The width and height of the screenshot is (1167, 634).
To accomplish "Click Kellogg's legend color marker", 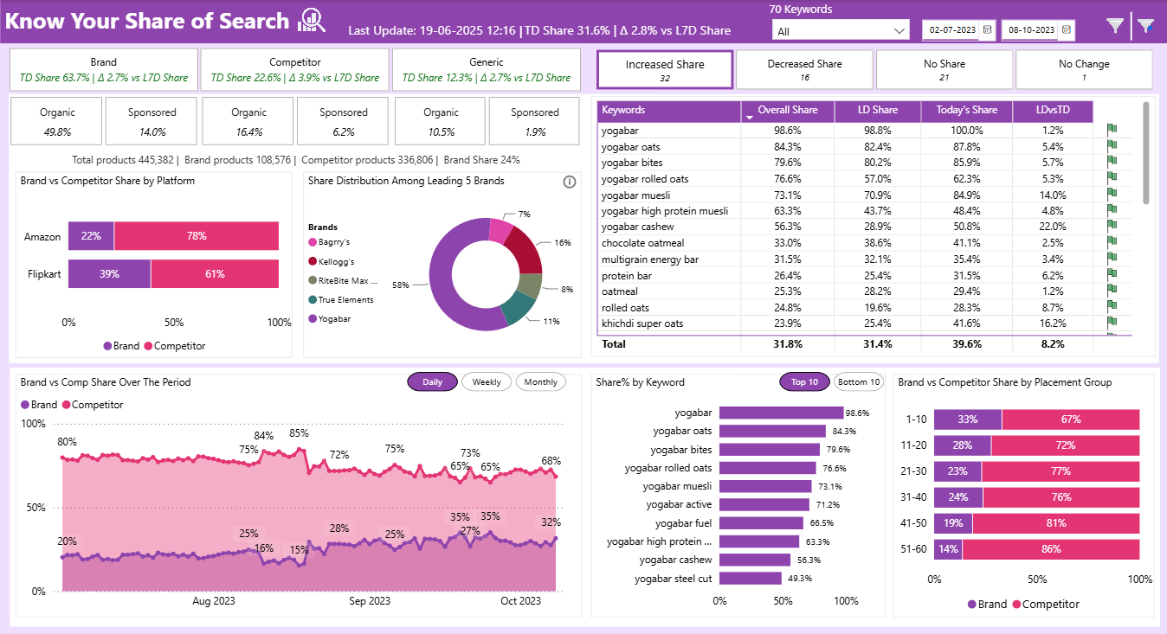I will 313,261.
